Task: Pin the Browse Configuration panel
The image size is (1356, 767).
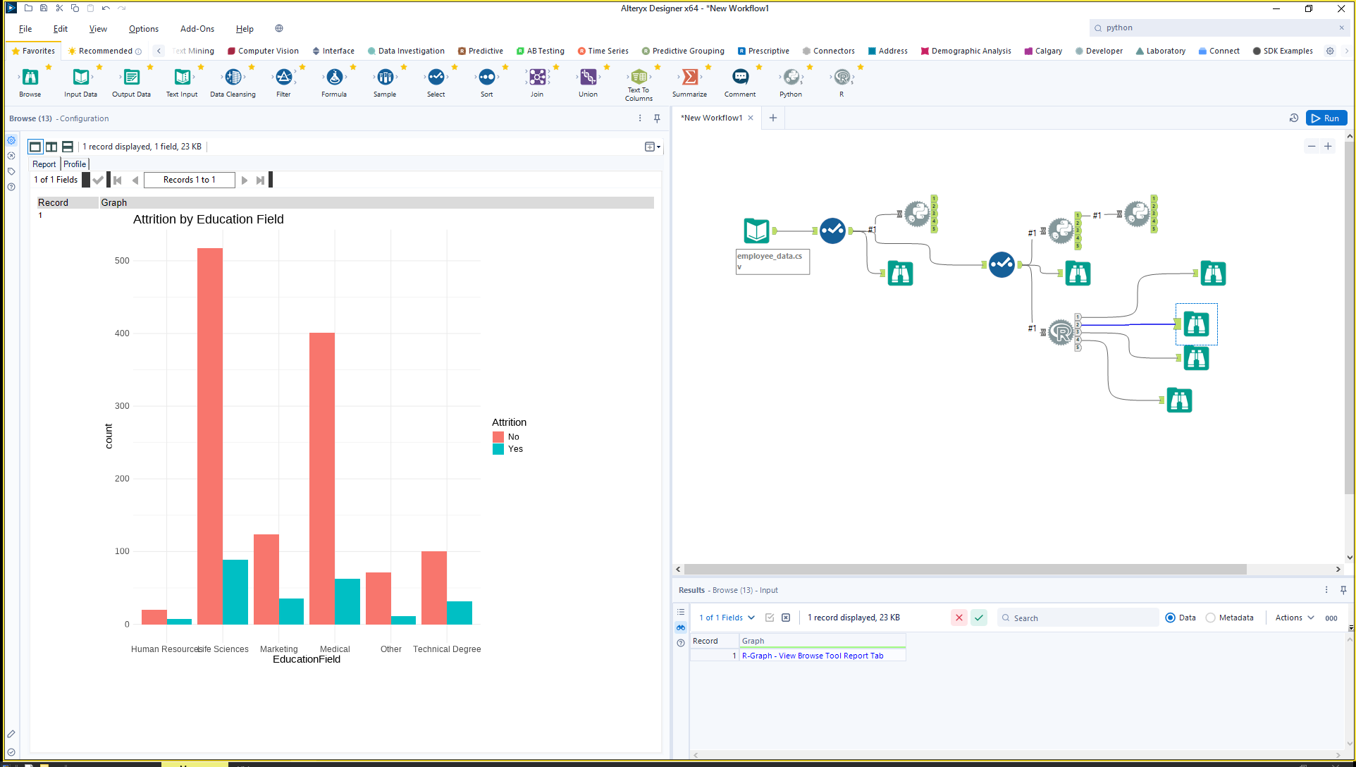Action: point(657,118)
